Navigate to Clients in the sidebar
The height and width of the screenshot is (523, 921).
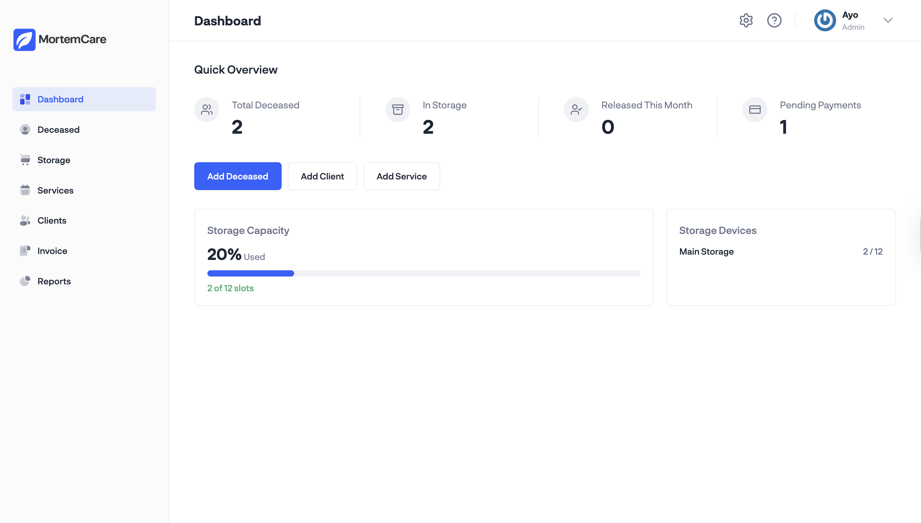[52, 220]
